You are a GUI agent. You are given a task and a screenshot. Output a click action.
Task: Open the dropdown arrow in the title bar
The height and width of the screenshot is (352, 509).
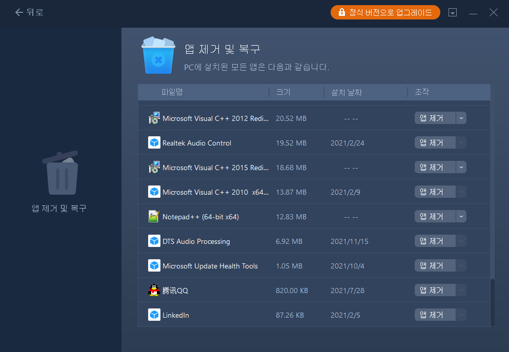453,12
